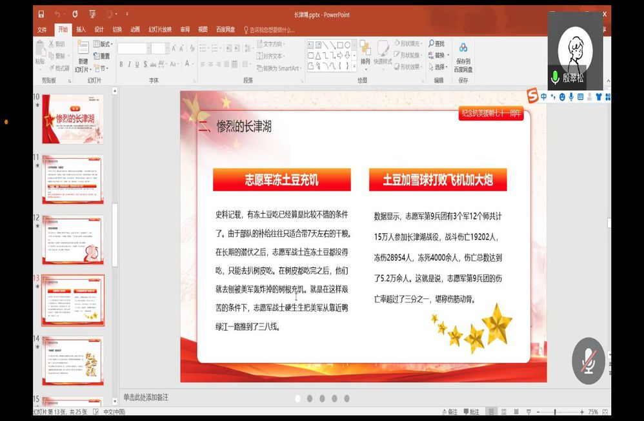Image resolution: width=644 pixels, height=421 pixels.
Task: Toggle Italic formatting in font group
Action: (x=129, y=64)
